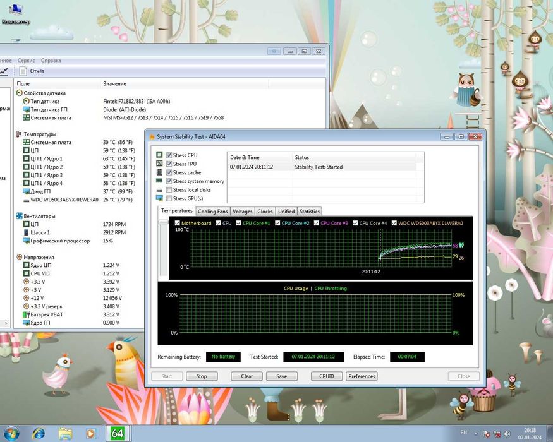This screenshot has height=442, width=553.
Task: Uncheck the CPU Core #1 graph checkbox
Action: (x=239, y=223)
